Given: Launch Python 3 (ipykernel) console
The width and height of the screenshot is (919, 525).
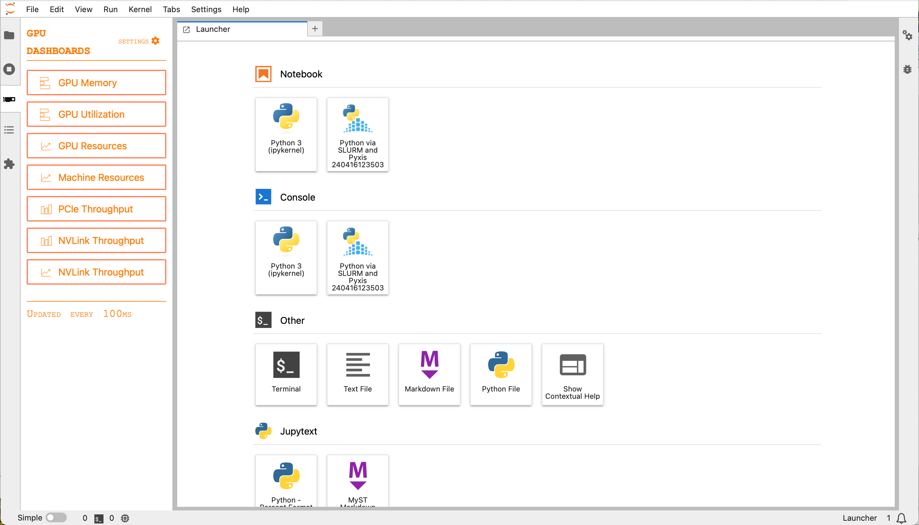Looking at the screenshot, I should (286, 257).
